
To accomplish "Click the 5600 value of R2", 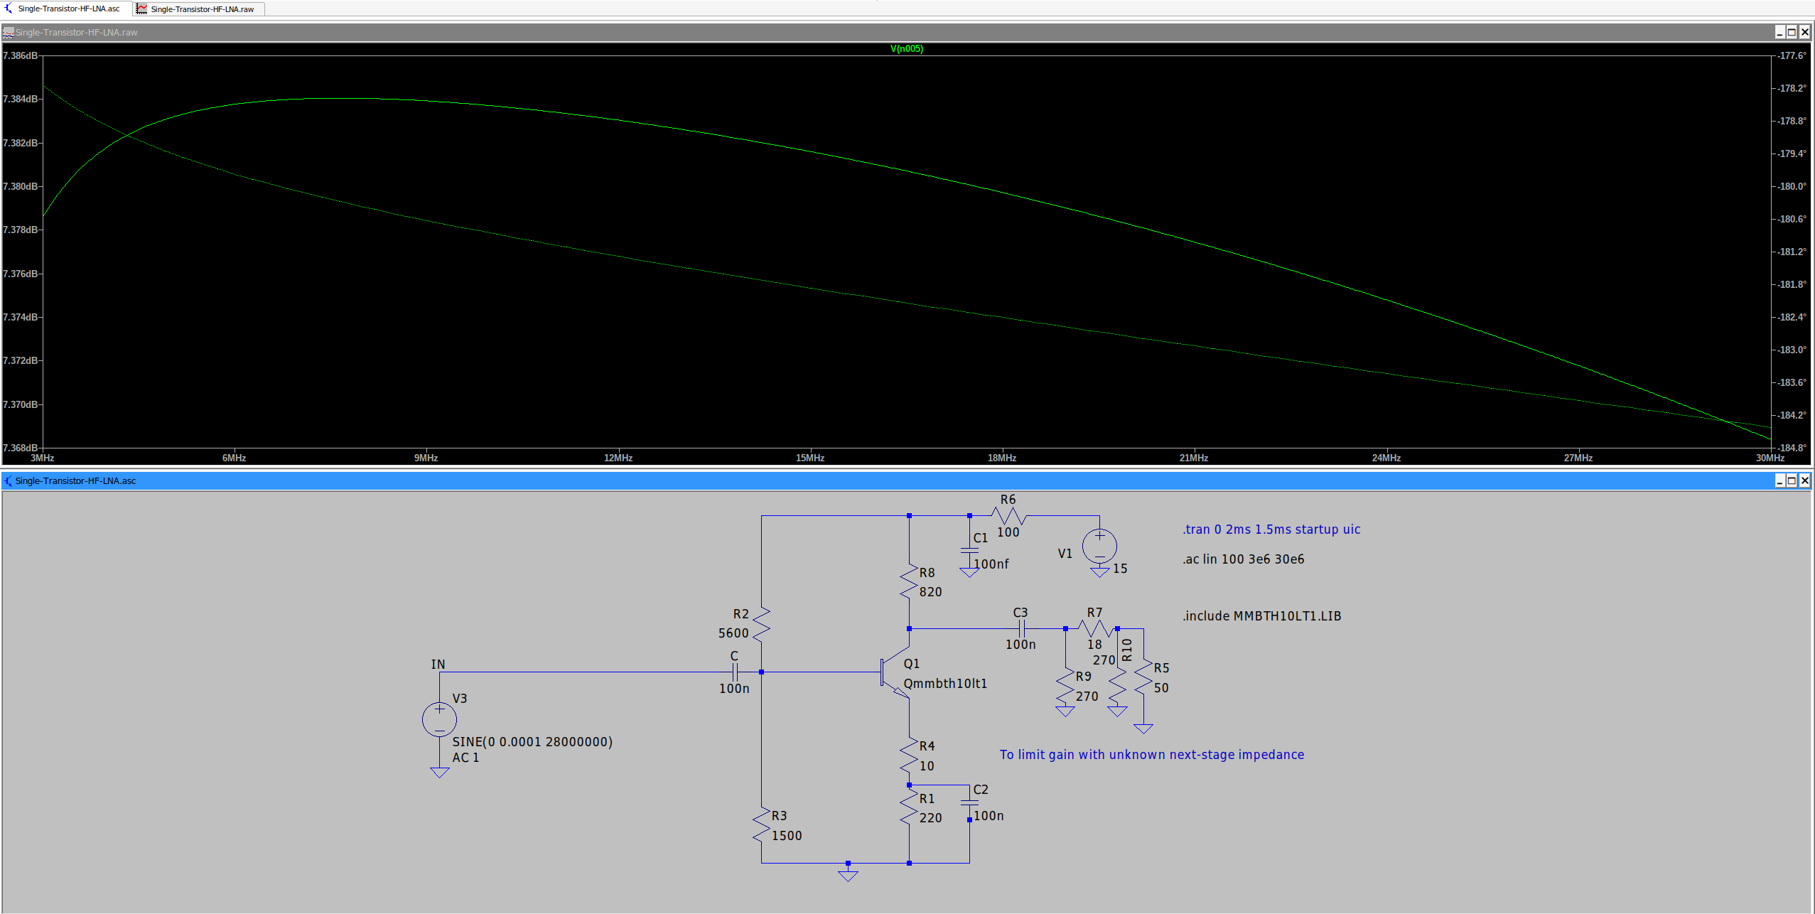I will [x=733, y=633].
